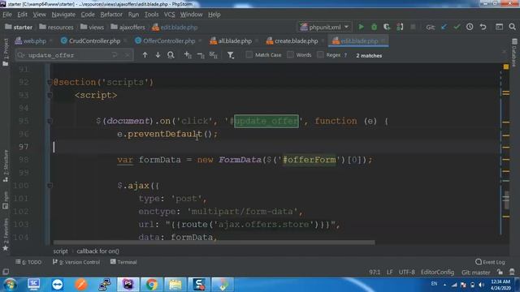Open the Navigate menu

point(63,15)
